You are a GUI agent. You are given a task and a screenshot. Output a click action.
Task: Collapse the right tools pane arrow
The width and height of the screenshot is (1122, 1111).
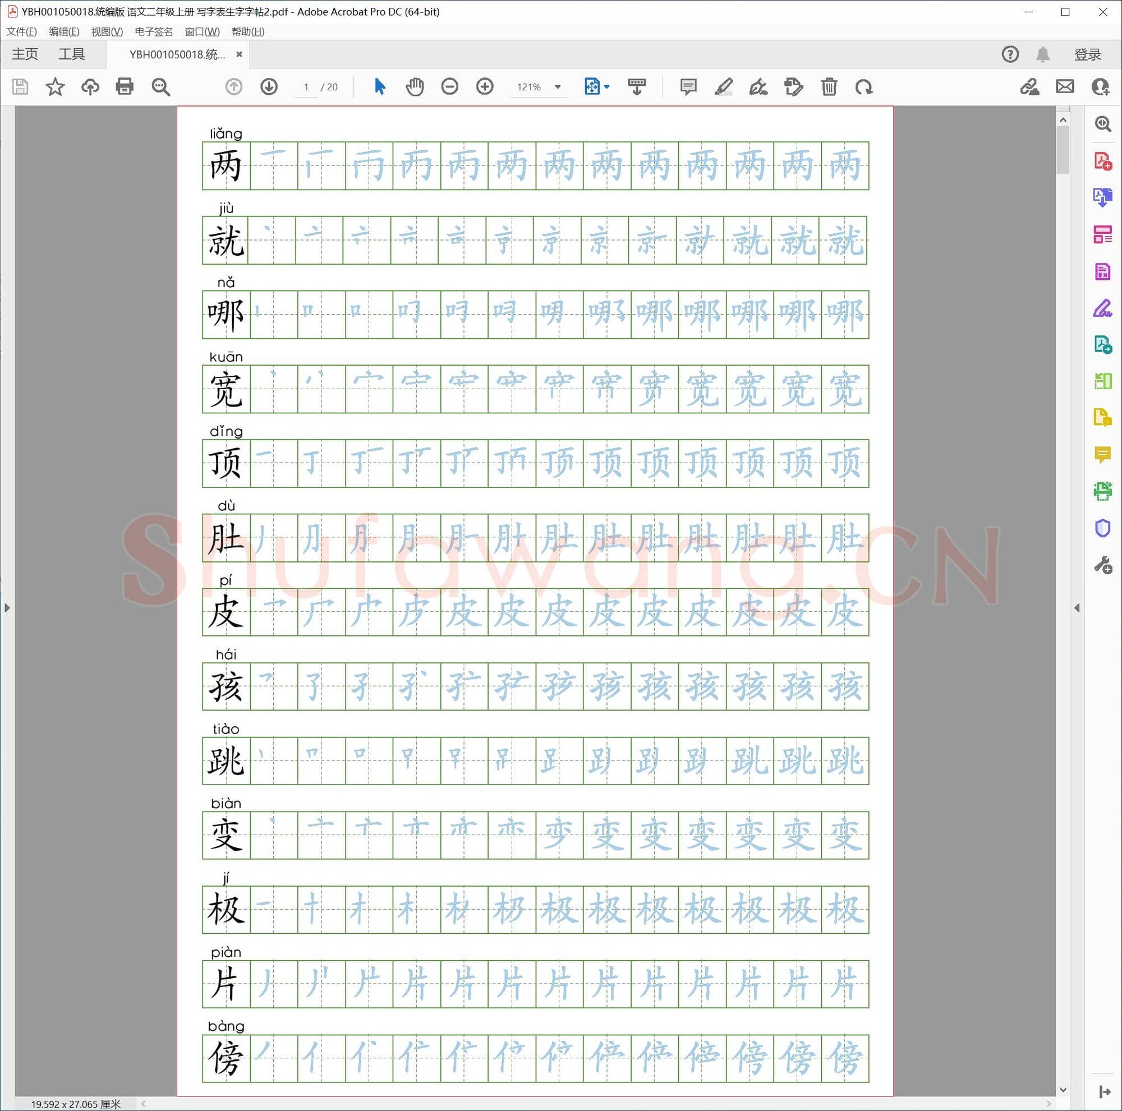1077,607
